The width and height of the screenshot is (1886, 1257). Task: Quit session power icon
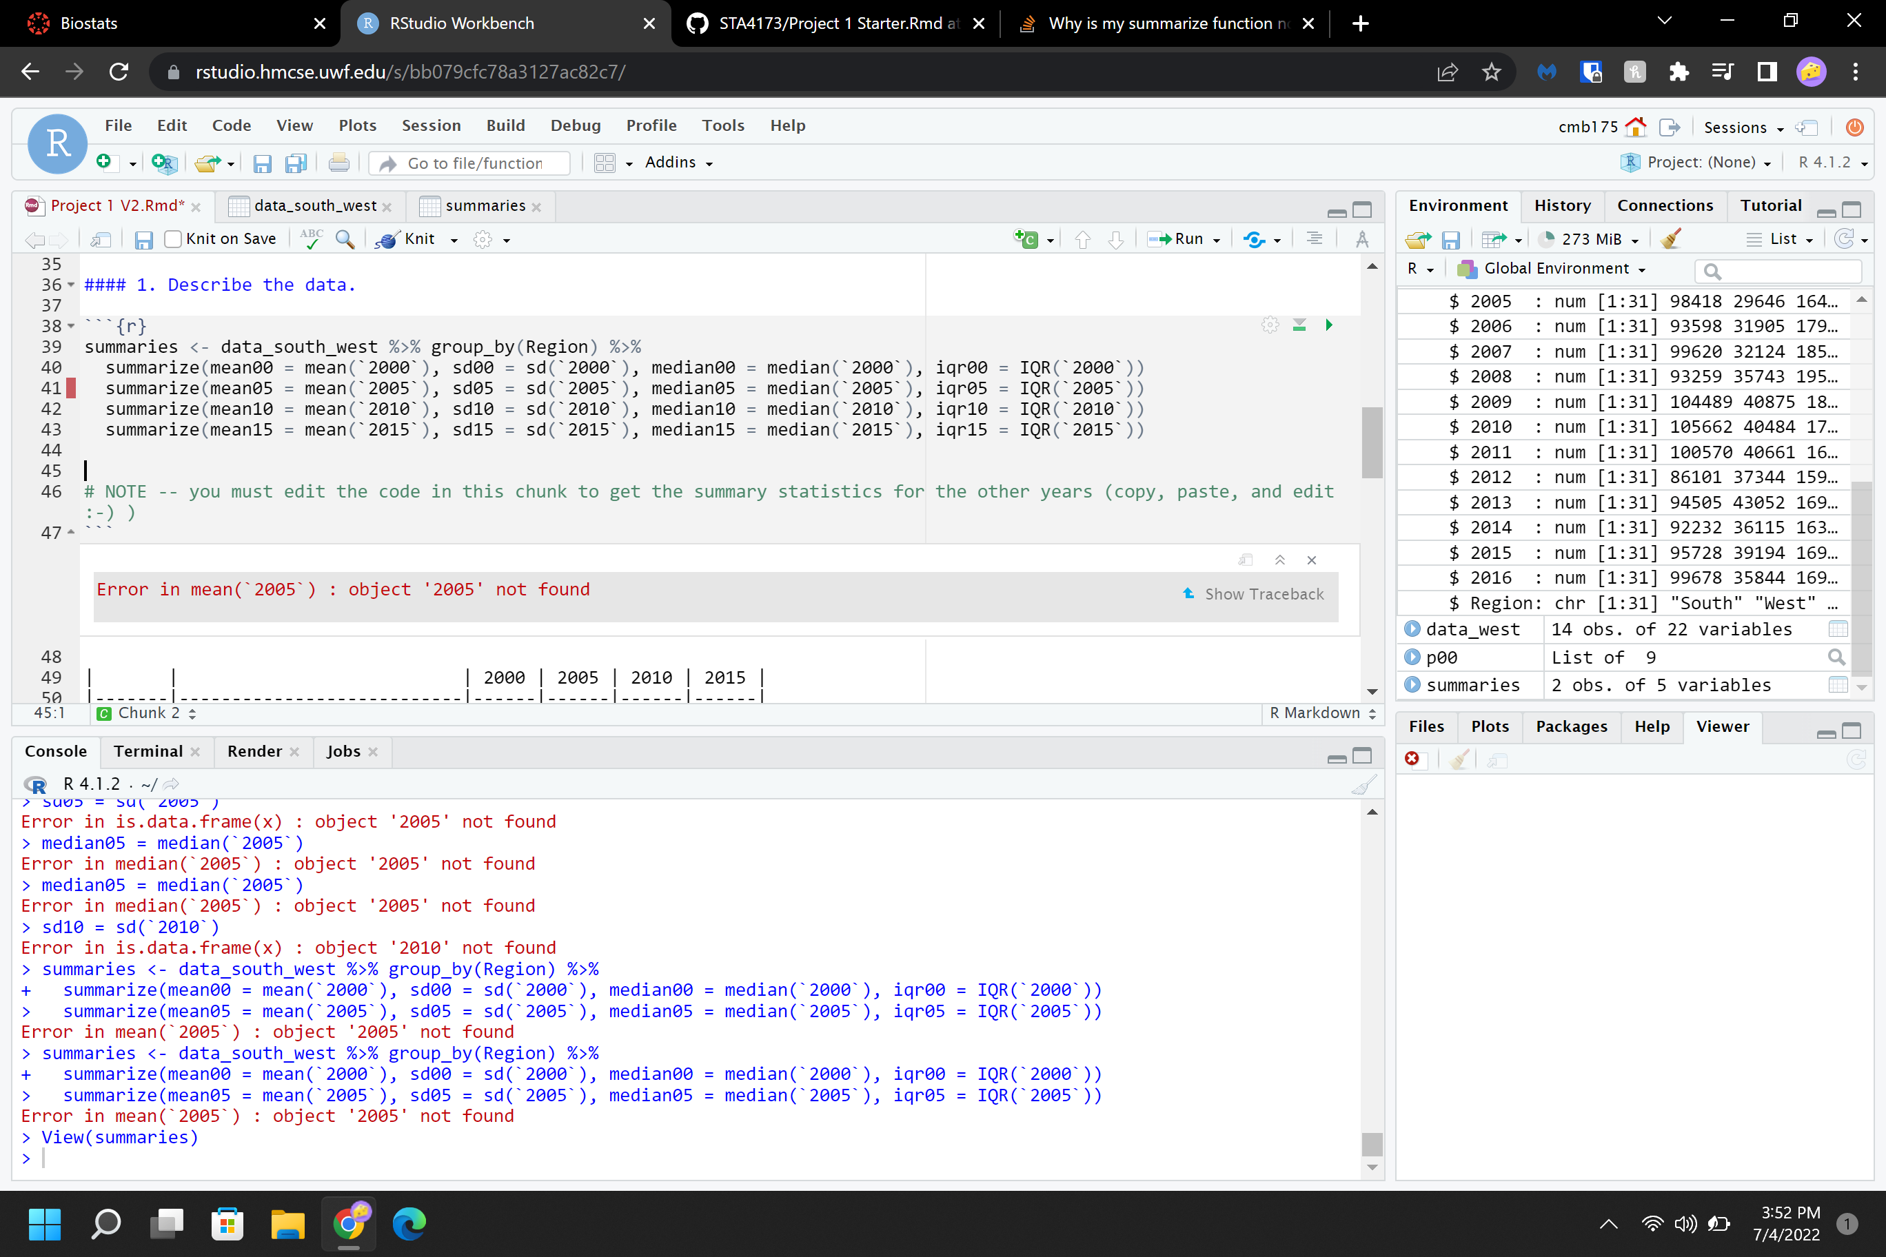pyautogui.click(x=1854, y=127)
